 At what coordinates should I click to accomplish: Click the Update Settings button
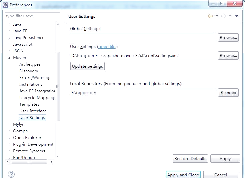(87, 66)
